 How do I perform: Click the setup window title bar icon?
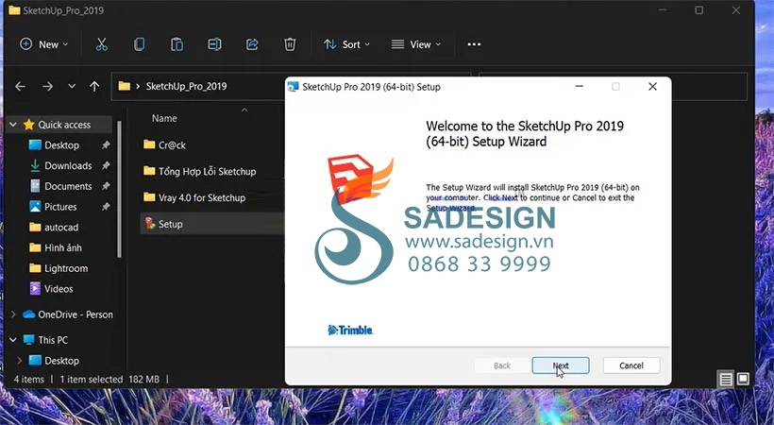coord(294,87)
